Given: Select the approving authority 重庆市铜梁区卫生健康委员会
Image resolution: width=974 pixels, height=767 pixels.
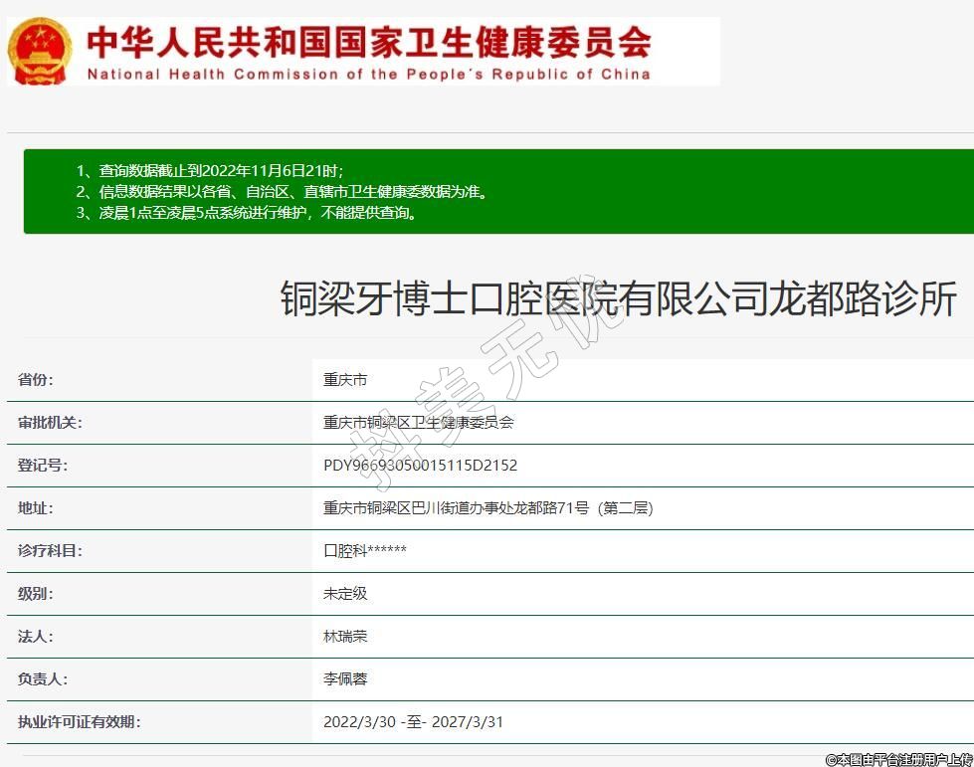Looking at the screenshot, I should pyautogui.click(x=419, y=423).
